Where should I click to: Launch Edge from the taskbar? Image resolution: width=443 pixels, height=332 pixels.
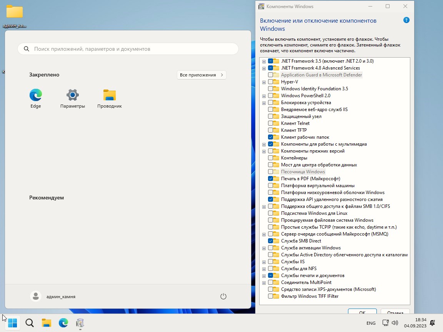click(63, 323)
